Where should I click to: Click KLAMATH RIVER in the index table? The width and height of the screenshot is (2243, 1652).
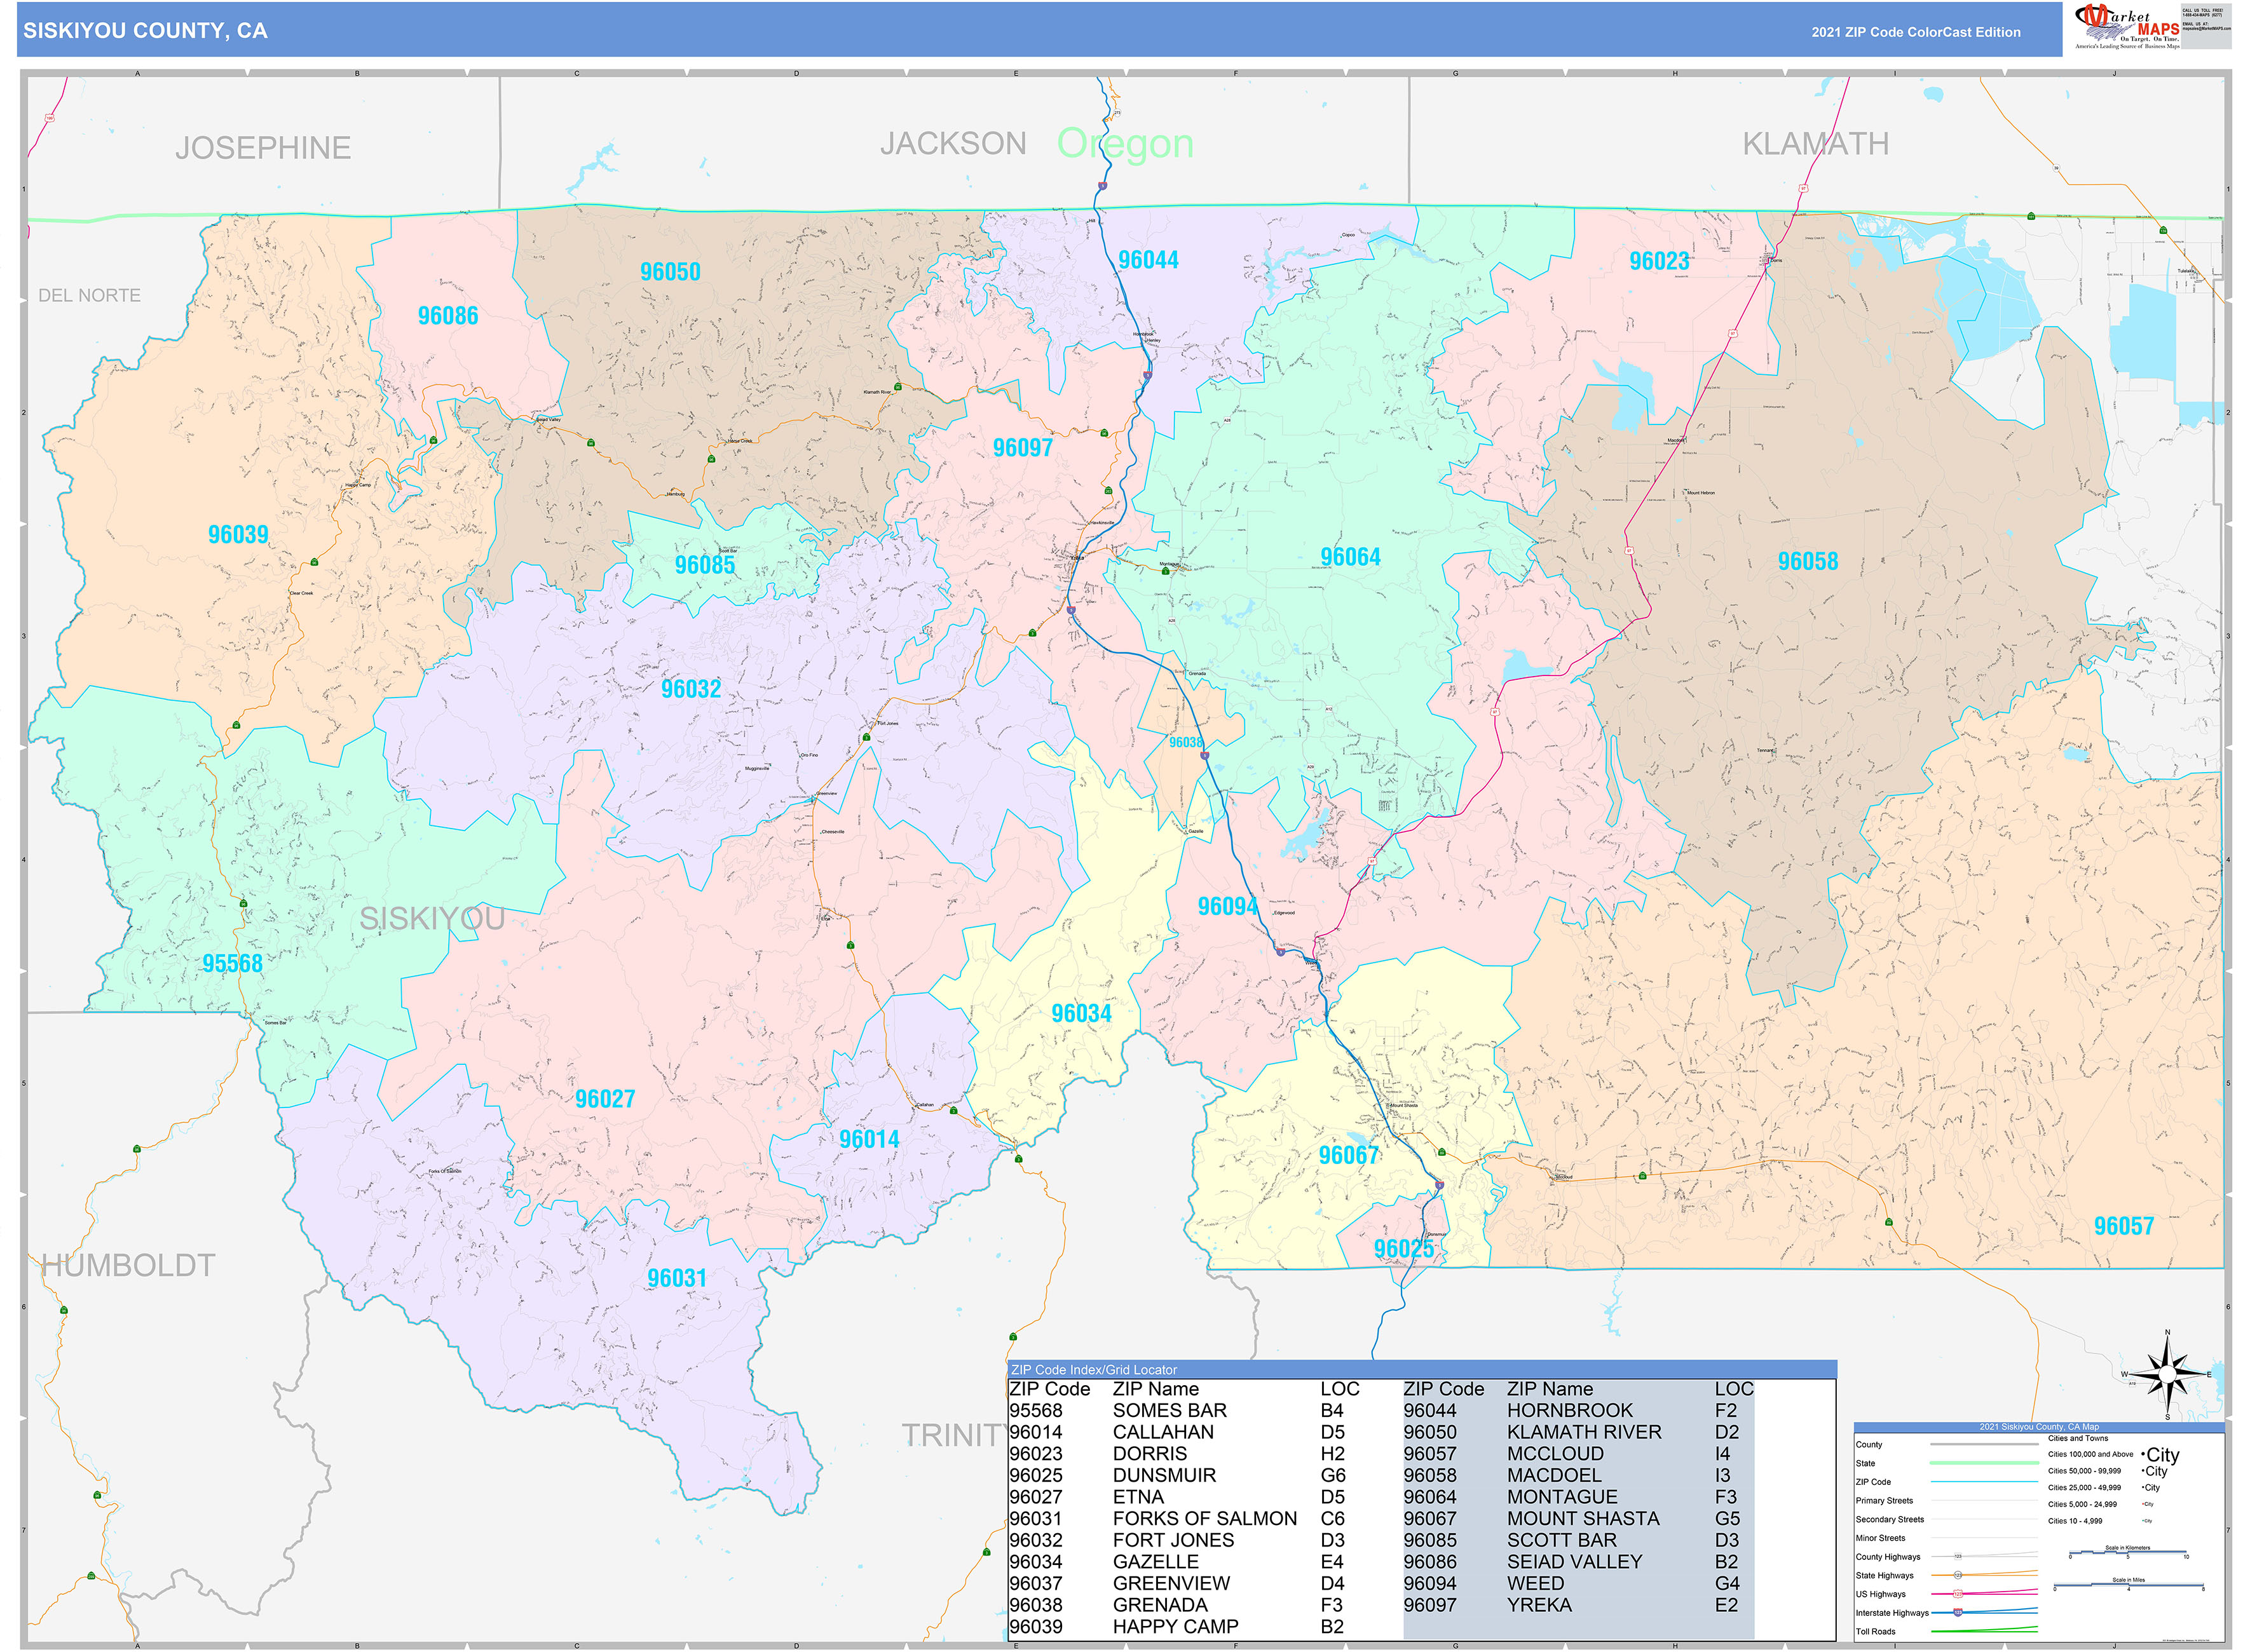coord(1584,1432)
